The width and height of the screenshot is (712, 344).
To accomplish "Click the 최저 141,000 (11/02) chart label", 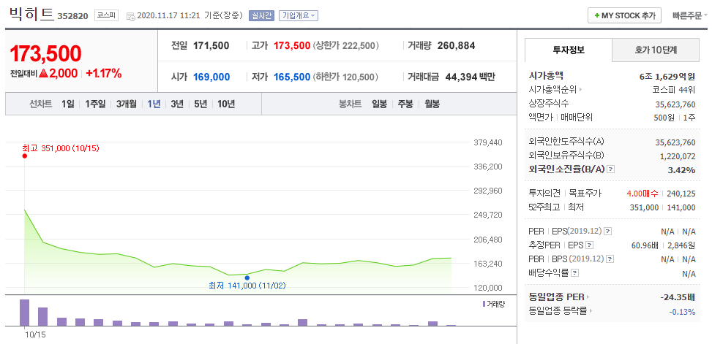I will tap(247, 286).
